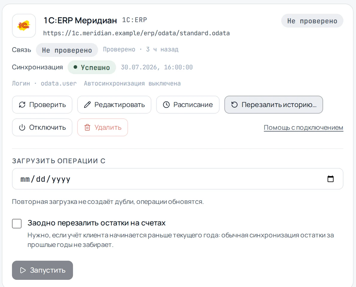Click the text Проверено · 3 ч назад
356x287 pixels.
point(141,49)
